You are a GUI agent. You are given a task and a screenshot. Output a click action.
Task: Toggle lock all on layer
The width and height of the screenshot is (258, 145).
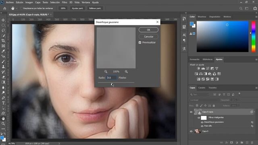pos(214,106)
